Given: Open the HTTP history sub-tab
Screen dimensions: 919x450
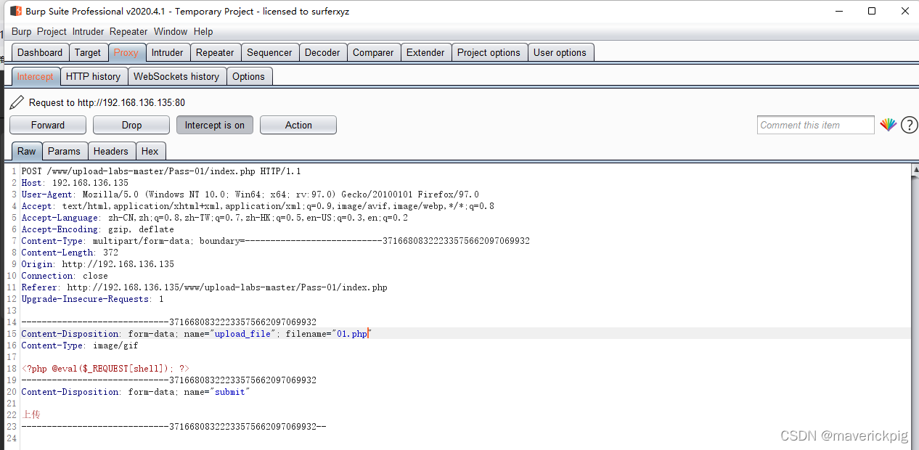Looking at the screenshot, I should click(x=93, y=76).
